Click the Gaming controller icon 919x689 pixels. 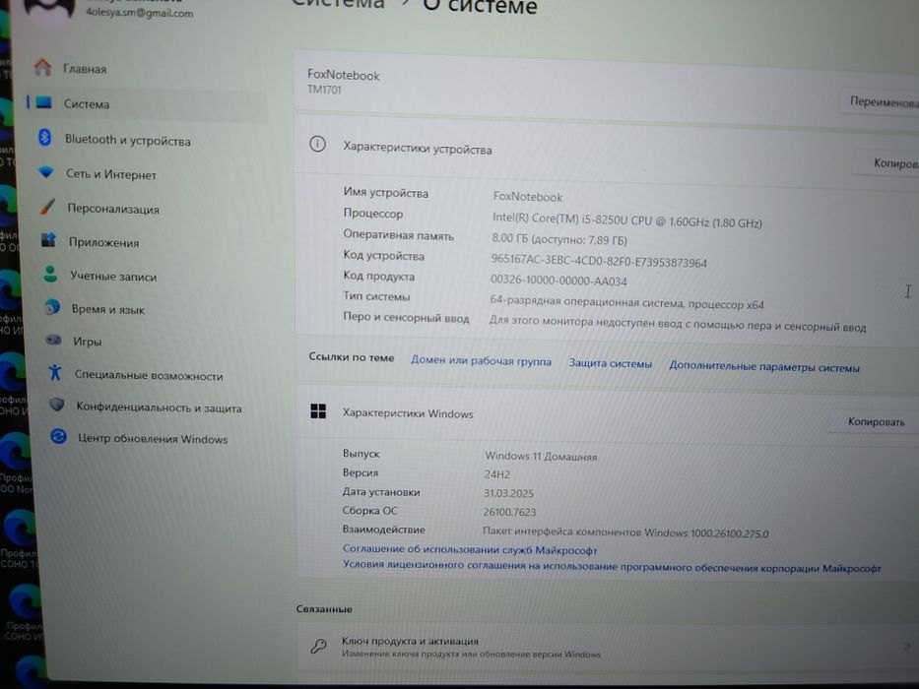pyautogui.click(x=54, y=340)
